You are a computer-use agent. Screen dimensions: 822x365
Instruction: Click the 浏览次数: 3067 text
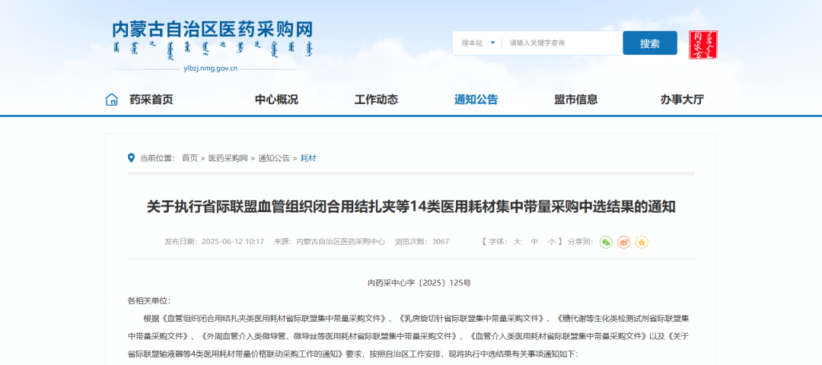click(x=422, y=242)
